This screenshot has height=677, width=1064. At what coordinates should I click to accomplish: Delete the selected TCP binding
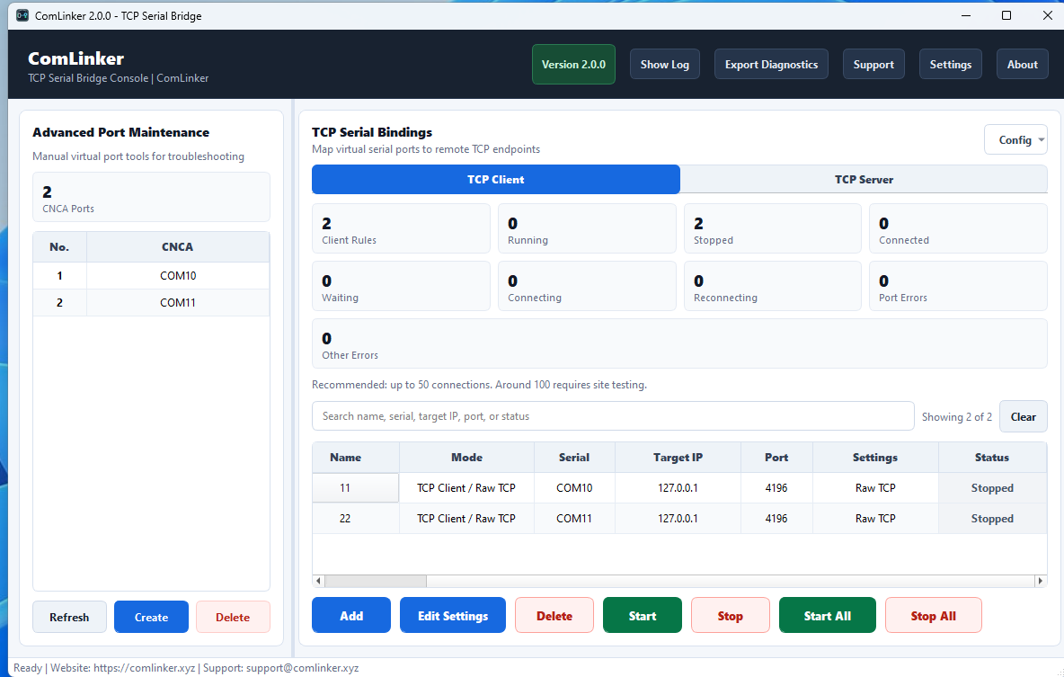point(554,616)
